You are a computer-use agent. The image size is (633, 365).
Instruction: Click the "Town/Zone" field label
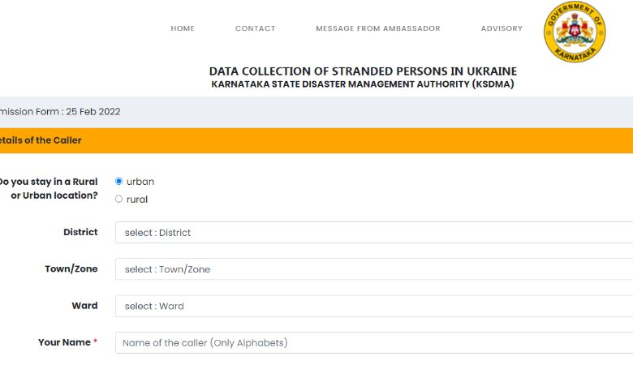(71, 269)
